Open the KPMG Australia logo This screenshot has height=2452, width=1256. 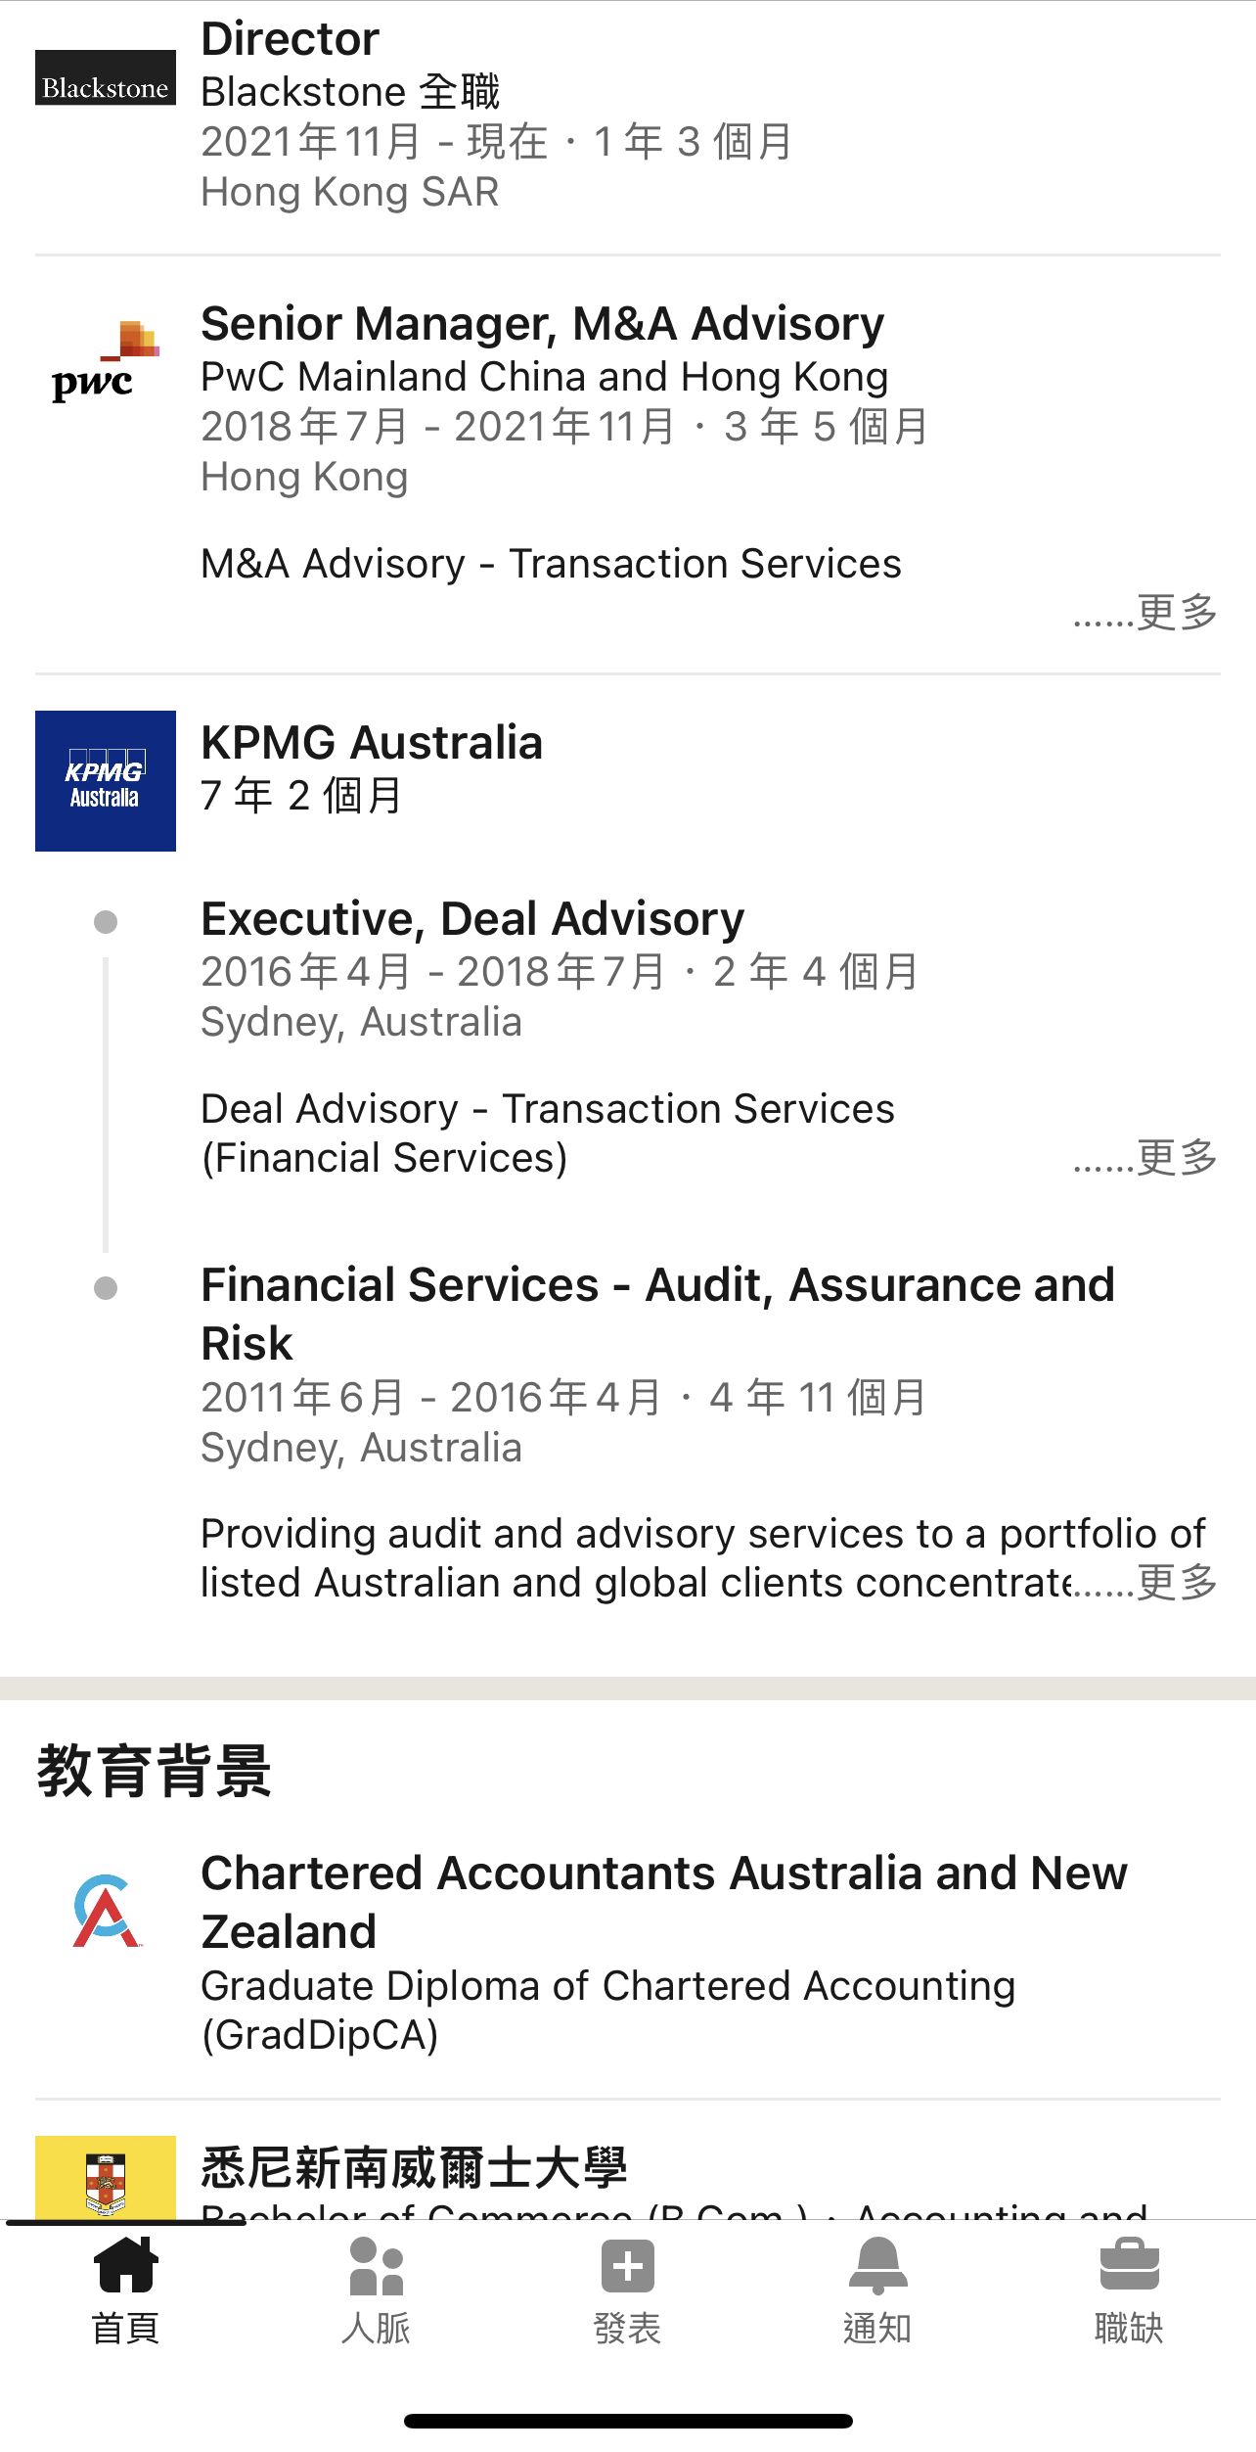(x=106, y=781)
